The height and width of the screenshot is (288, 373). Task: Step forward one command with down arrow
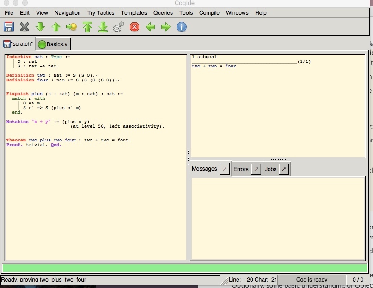40,27
